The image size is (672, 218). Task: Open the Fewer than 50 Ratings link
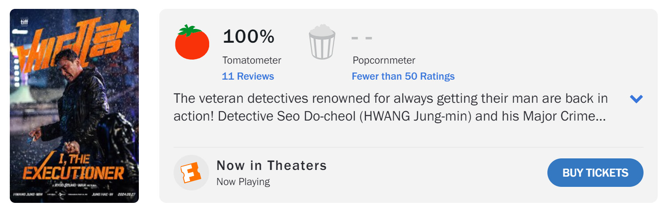(x=403, y=76)
